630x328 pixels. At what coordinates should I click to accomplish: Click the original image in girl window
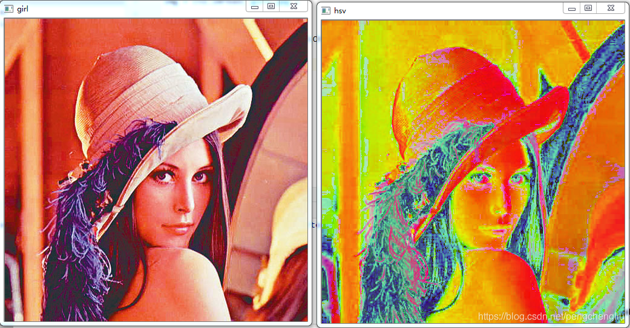tap(156, 169)
